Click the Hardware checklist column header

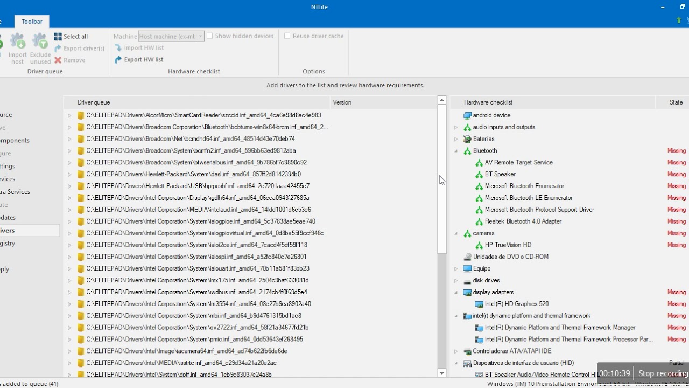pyautogui.click(x=553, y=102)
